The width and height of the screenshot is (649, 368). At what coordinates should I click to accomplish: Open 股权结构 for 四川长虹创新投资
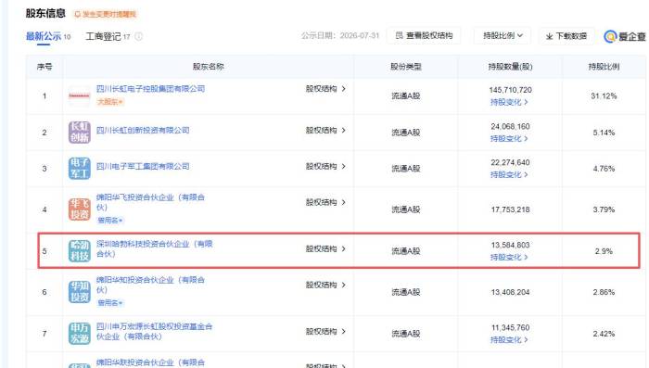point(325,130)
